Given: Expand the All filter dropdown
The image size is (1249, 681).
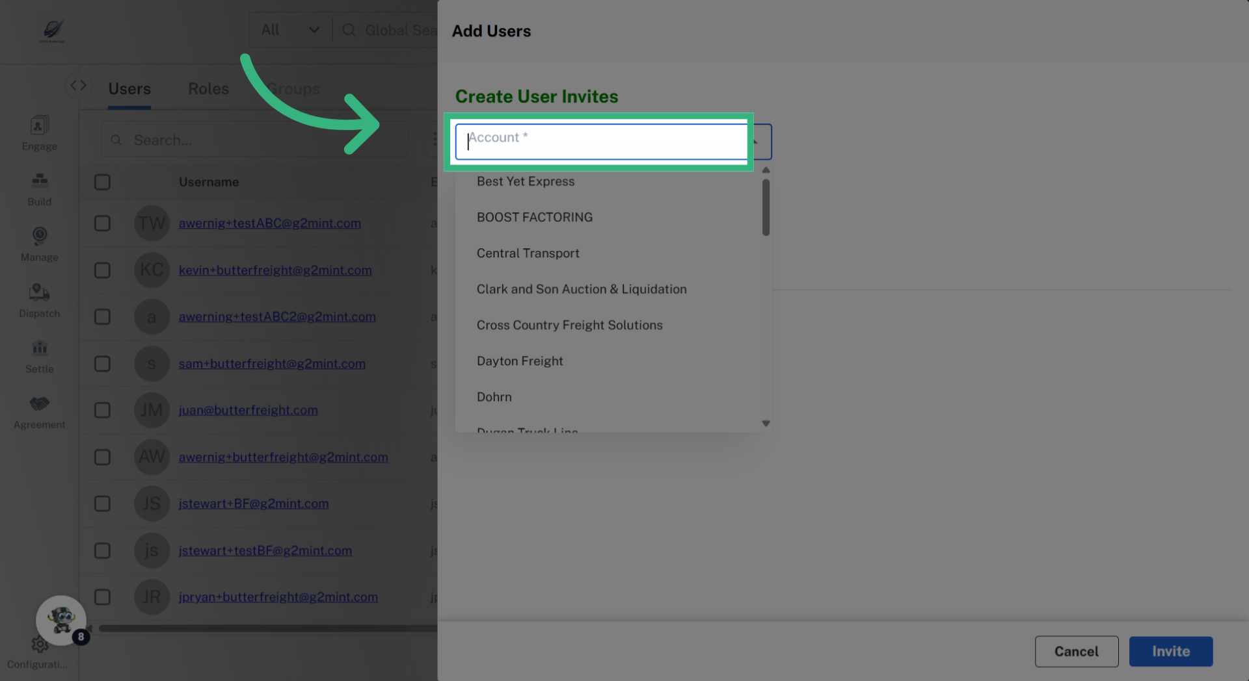Looking at the screenshot, I should pos(289,30).
